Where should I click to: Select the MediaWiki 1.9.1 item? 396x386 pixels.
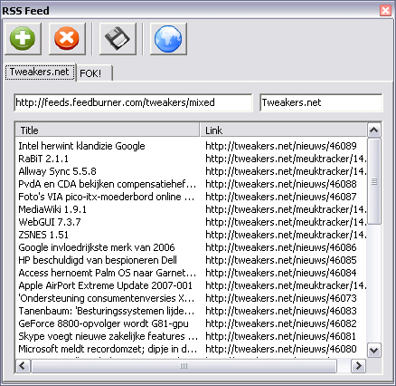point(192,209)
